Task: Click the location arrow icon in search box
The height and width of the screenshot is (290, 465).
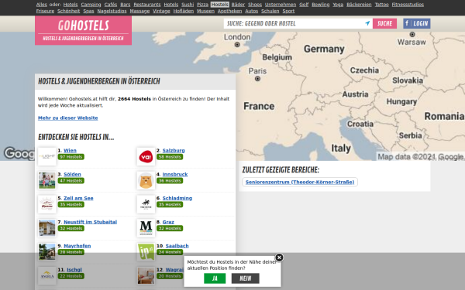Action: pyautogui.click(x=367, y=23)
